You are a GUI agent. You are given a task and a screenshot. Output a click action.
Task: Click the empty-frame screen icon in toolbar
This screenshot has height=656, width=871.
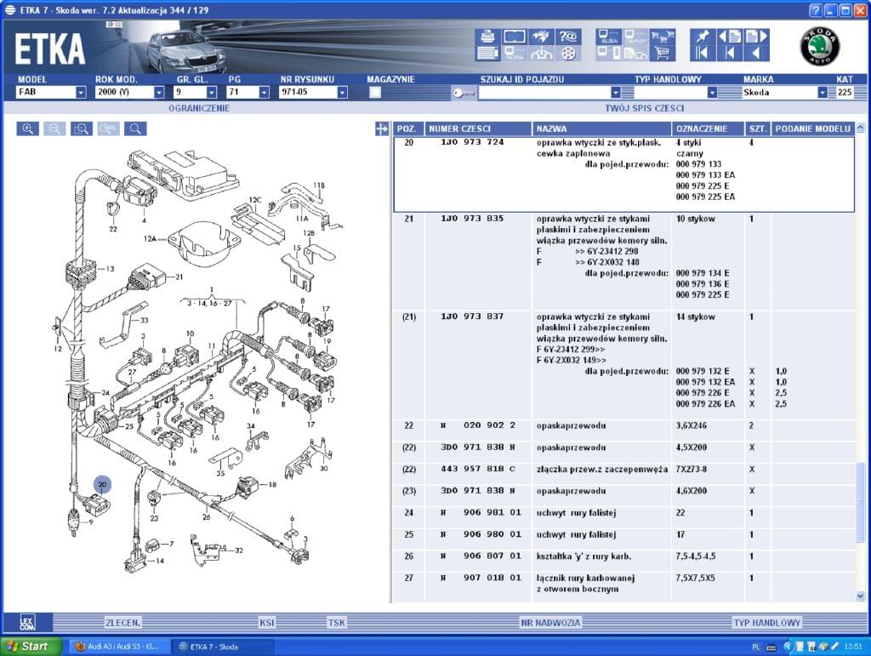(515, 37)
